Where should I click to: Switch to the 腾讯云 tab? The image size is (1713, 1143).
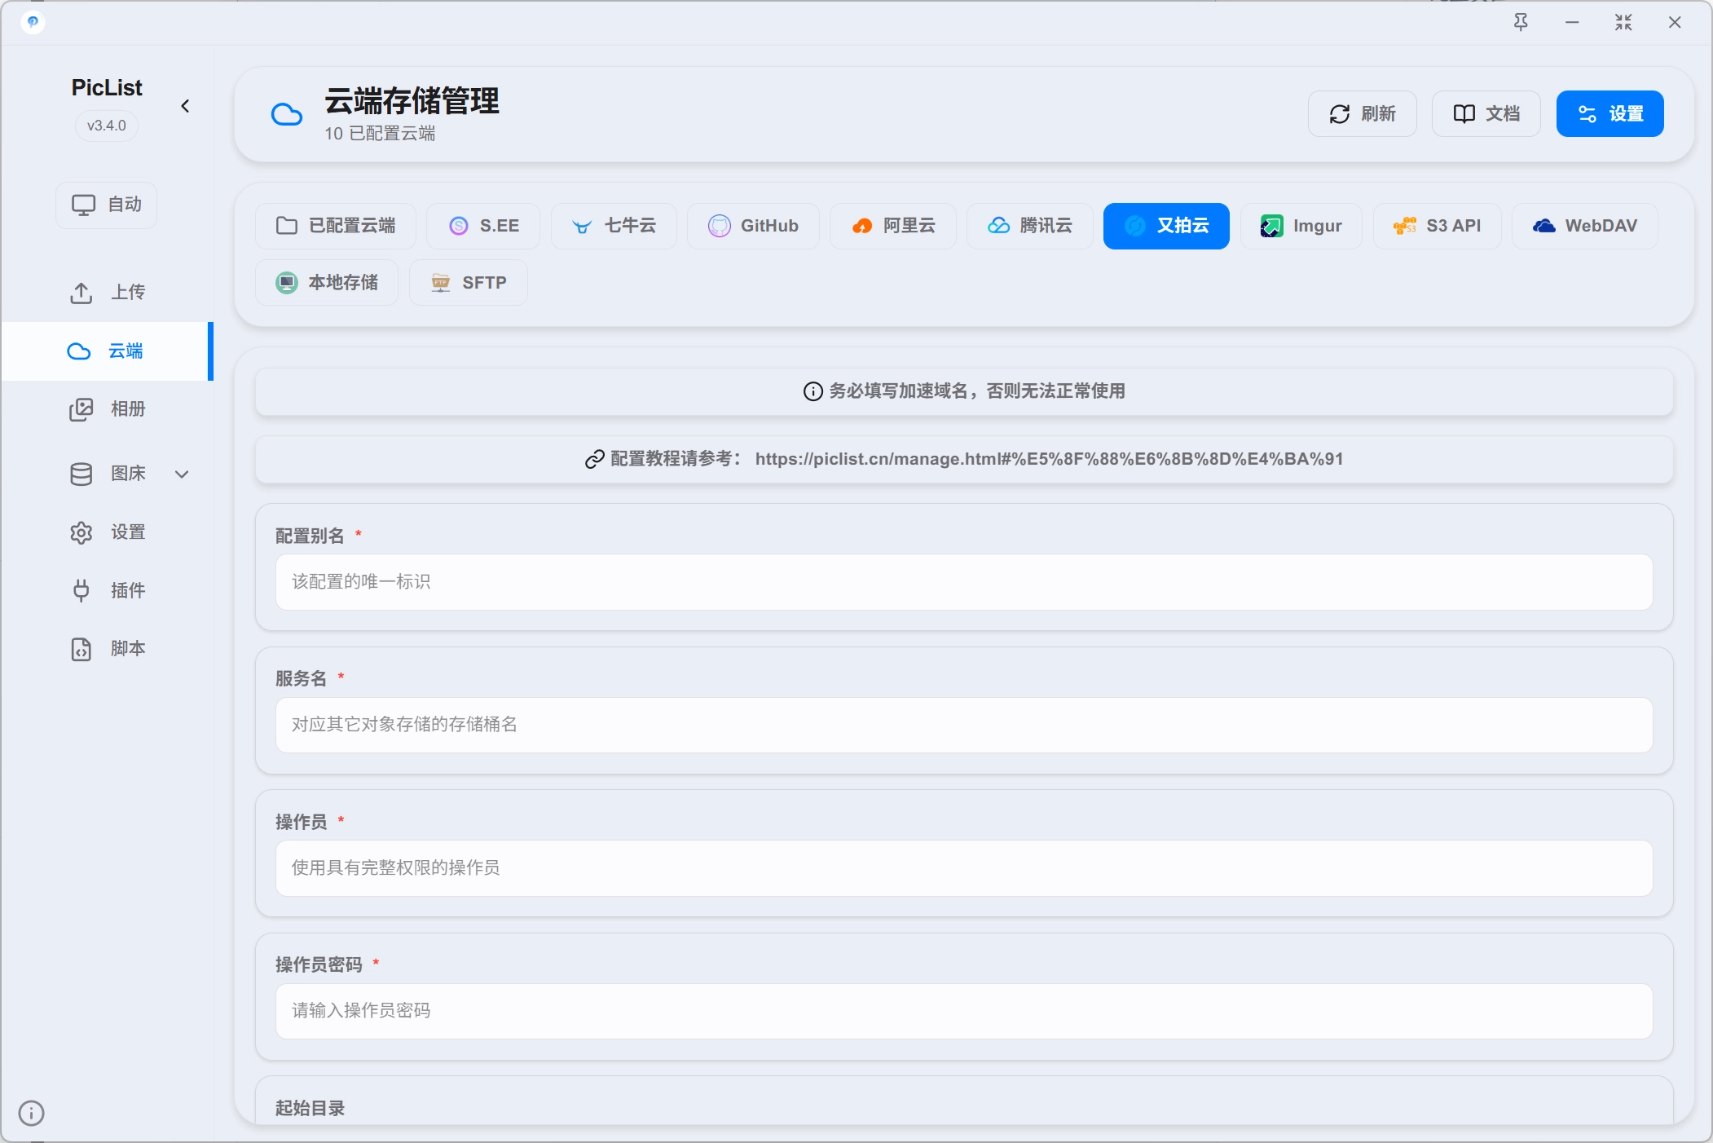(1030, 226)
